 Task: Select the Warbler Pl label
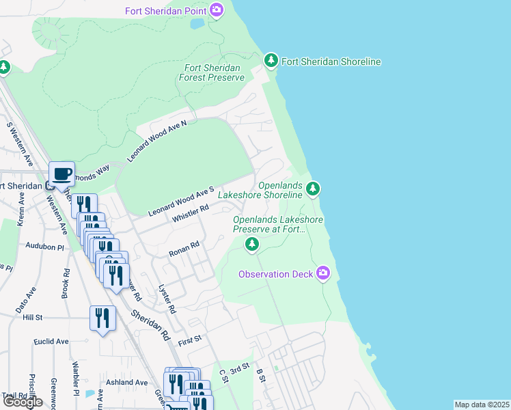(76, 379)
